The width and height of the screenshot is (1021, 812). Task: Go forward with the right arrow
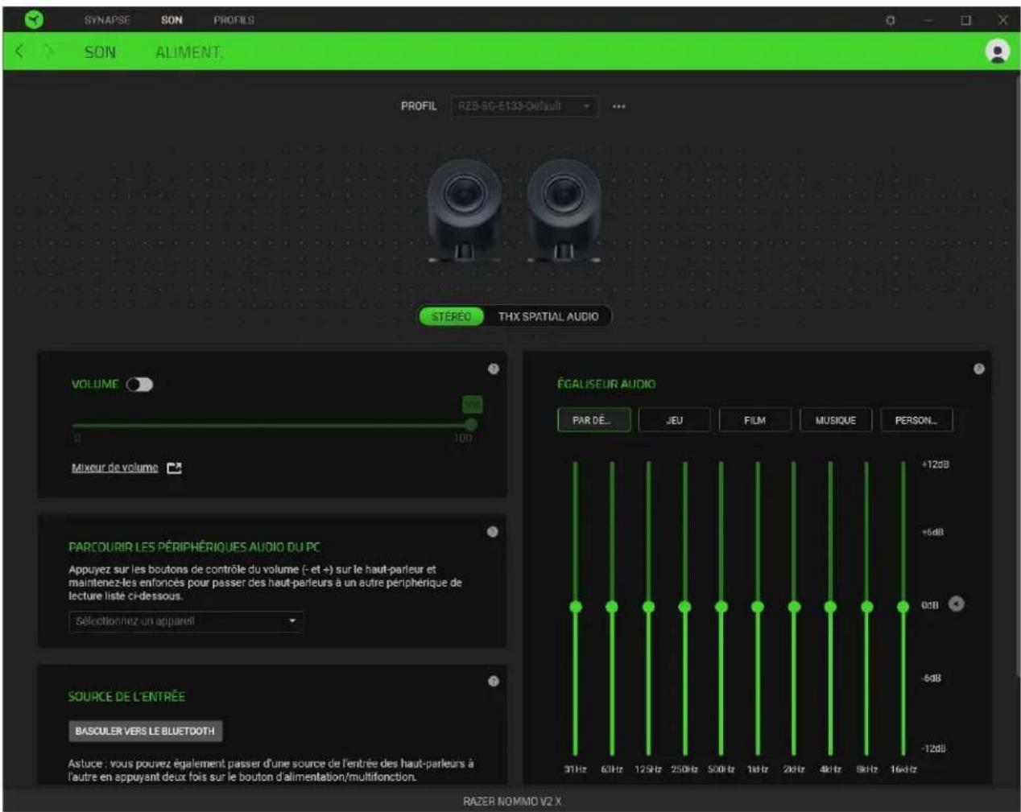(48, 52)
